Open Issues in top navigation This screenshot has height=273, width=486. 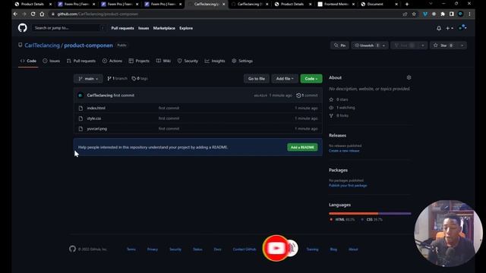[x=144, y=28]
